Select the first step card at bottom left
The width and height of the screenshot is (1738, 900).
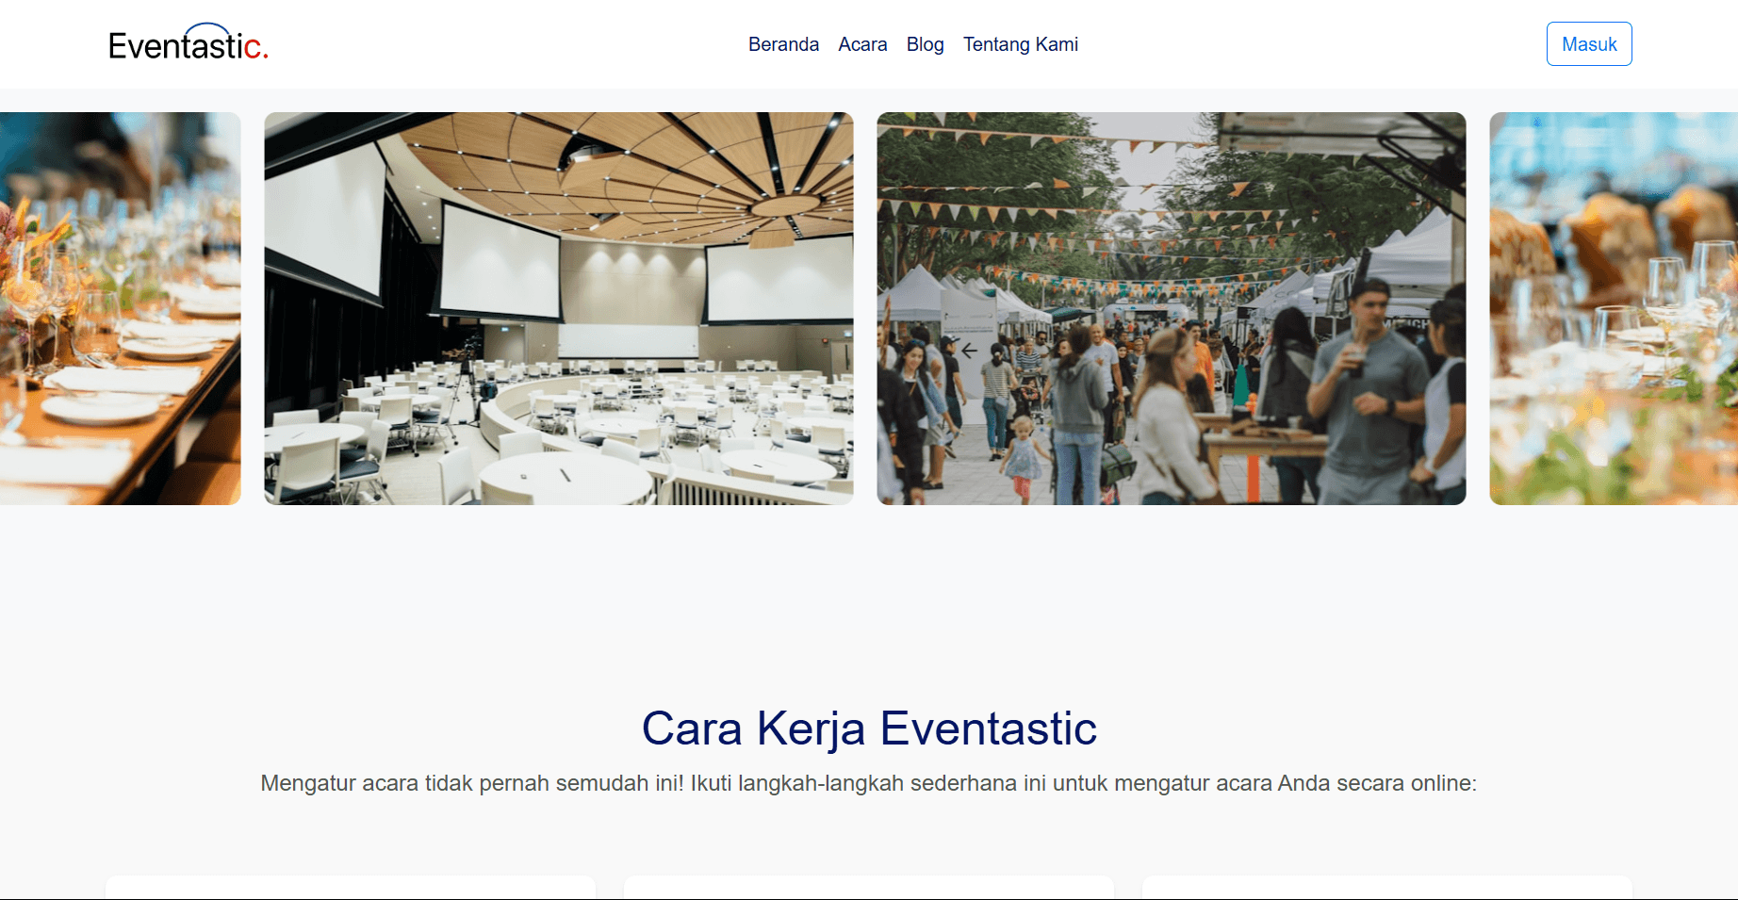351,888
